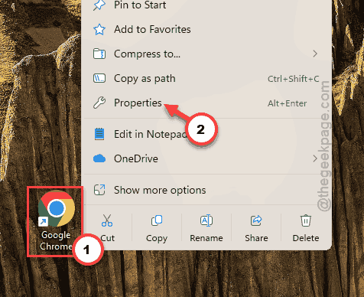This screenshot has height=297, width=364.
Task: Click the Show more options icon
Action: pos(99,190)
